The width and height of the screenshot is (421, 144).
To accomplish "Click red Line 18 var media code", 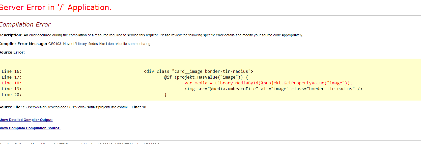I will pyautogui.click(x=268, y=83).
